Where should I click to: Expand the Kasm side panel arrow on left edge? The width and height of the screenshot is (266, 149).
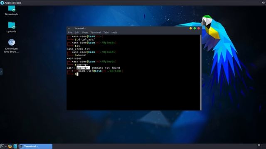[1, 72]
